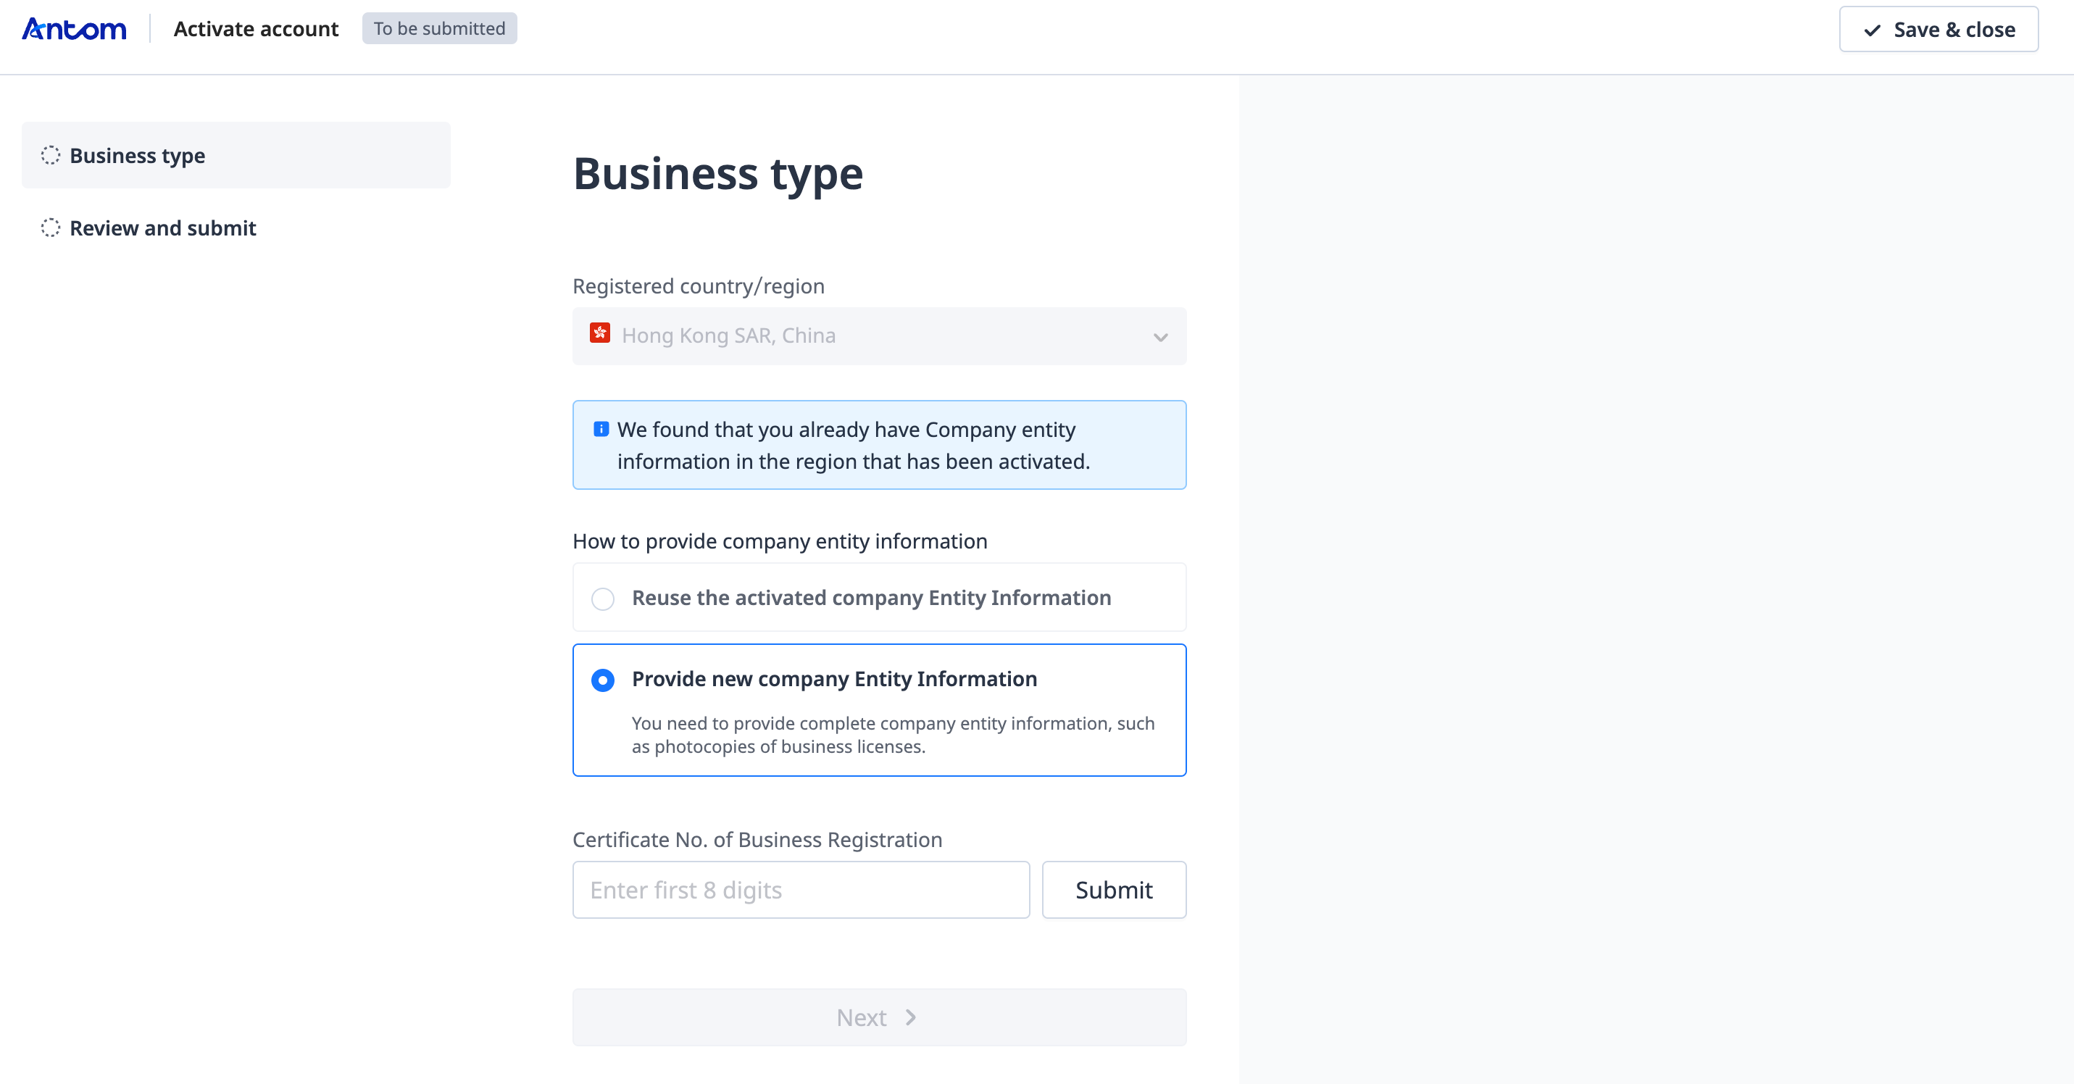Screen dimensions: 2074x1084
Task: Click the Antom logo
Action: [74, 29]
